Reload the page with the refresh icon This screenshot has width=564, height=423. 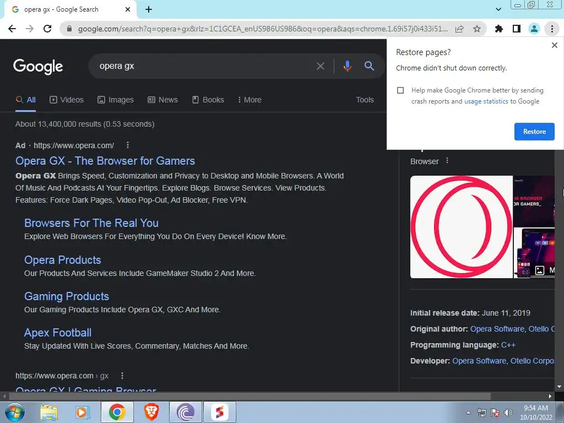[x=47, y=29]
